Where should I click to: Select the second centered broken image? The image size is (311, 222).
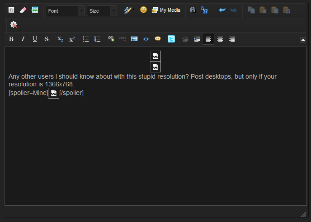click(x=155, y=67)
